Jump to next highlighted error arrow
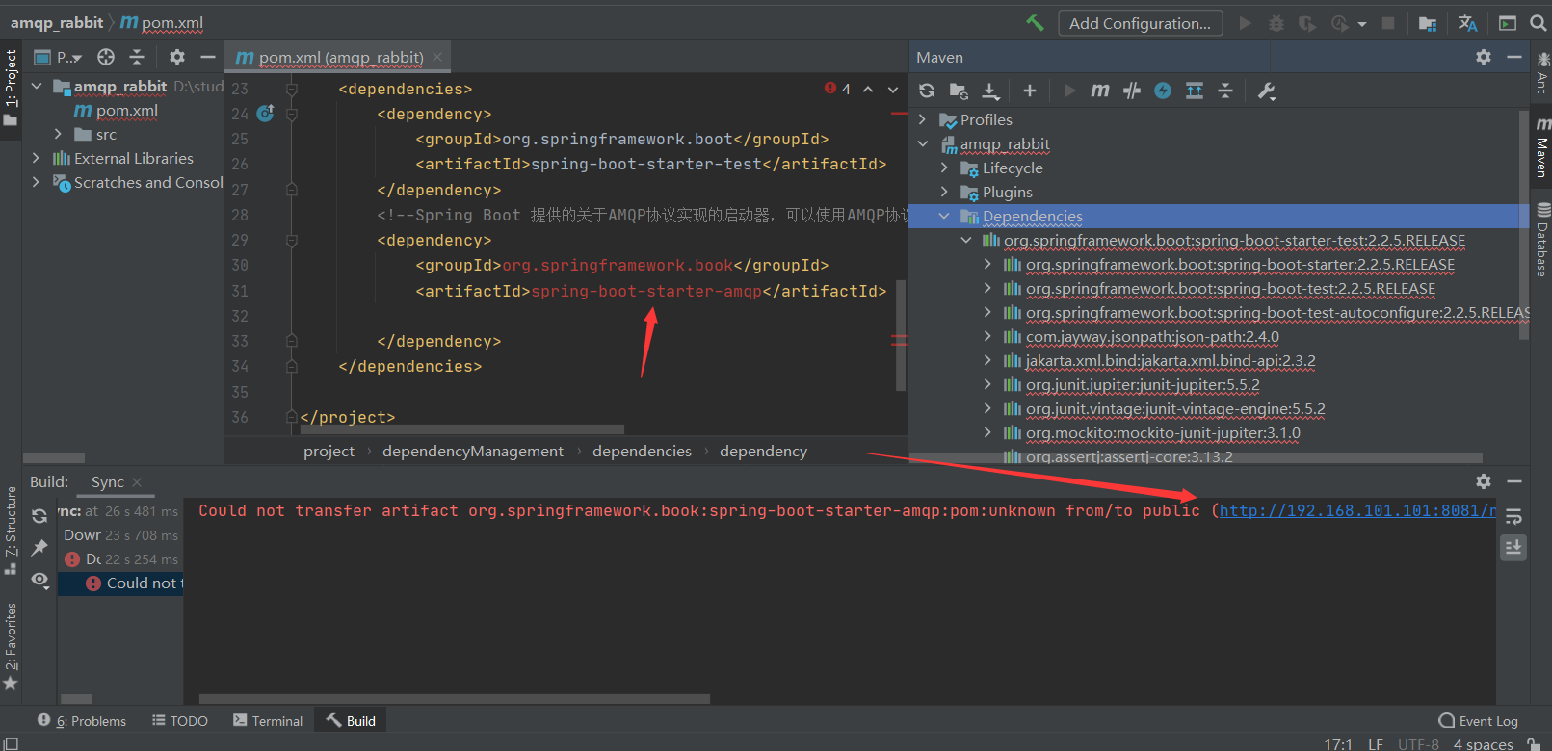Viewport: 1552px width, 751px height. [892, 89]
